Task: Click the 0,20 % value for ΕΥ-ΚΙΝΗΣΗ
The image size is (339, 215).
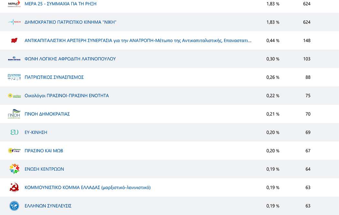Action: pos(273,132)
